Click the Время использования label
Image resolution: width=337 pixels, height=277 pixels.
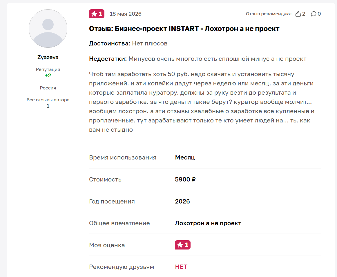(x=123, y=157)
